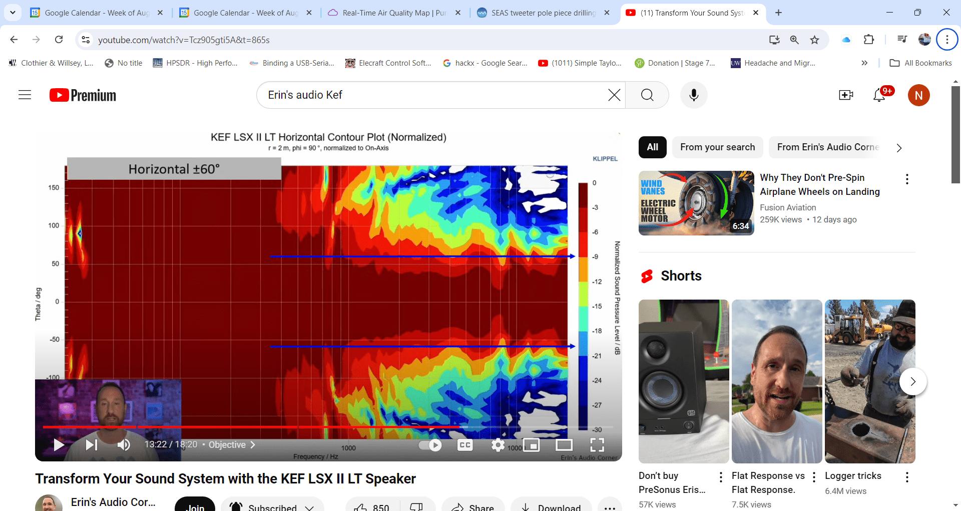
Task: Switch to first Google Calendar tab
Action: 97,13
